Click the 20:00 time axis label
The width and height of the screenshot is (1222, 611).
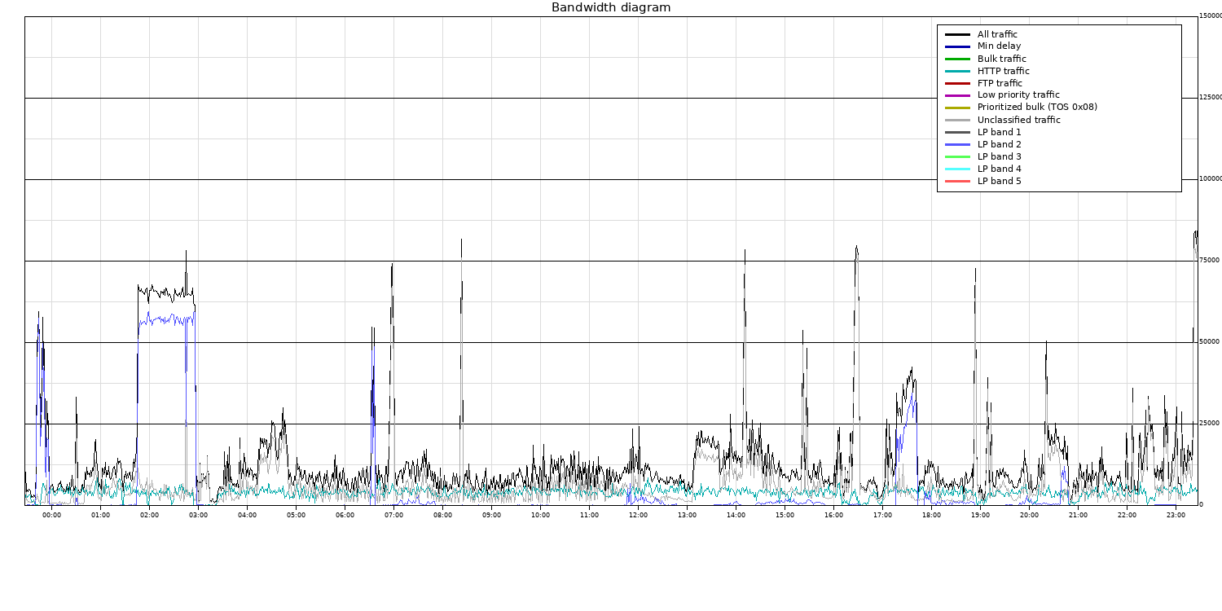coord(1029,515)
